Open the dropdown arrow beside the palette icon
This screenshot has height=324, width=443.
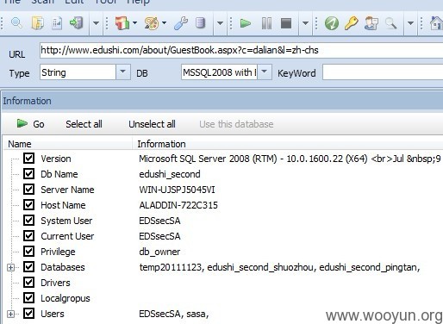point(164,22)
